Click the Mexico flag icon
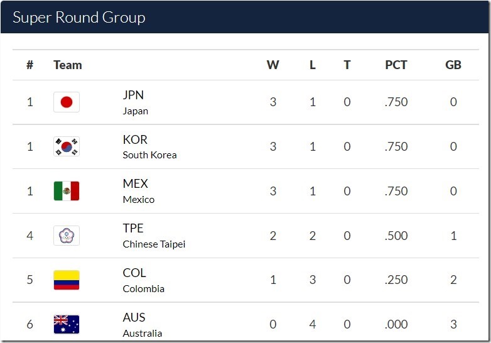Image resolution: width=491 pixels, height=343 pixels. (67, 191)
